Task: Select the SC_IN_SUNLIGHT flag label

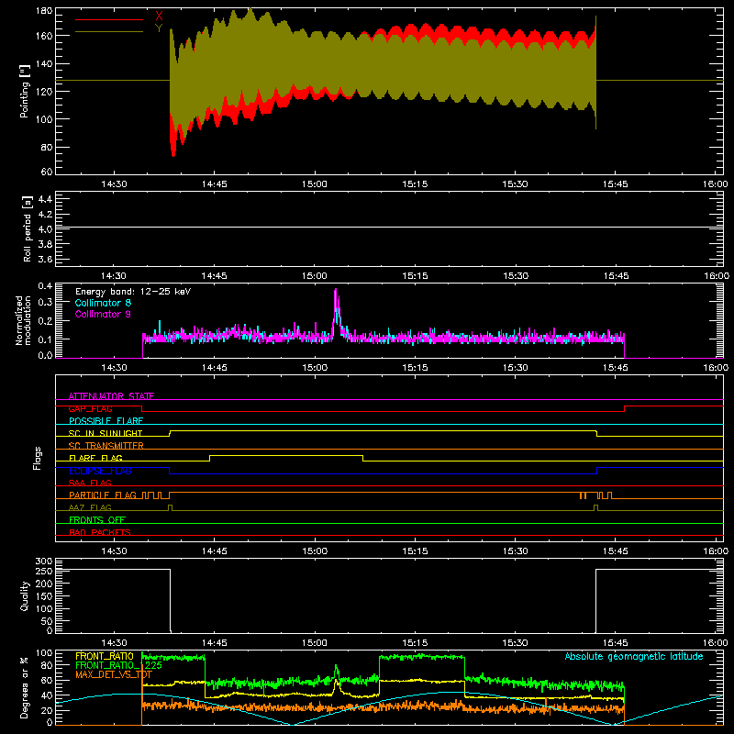Action: click(x=106, y=433)
